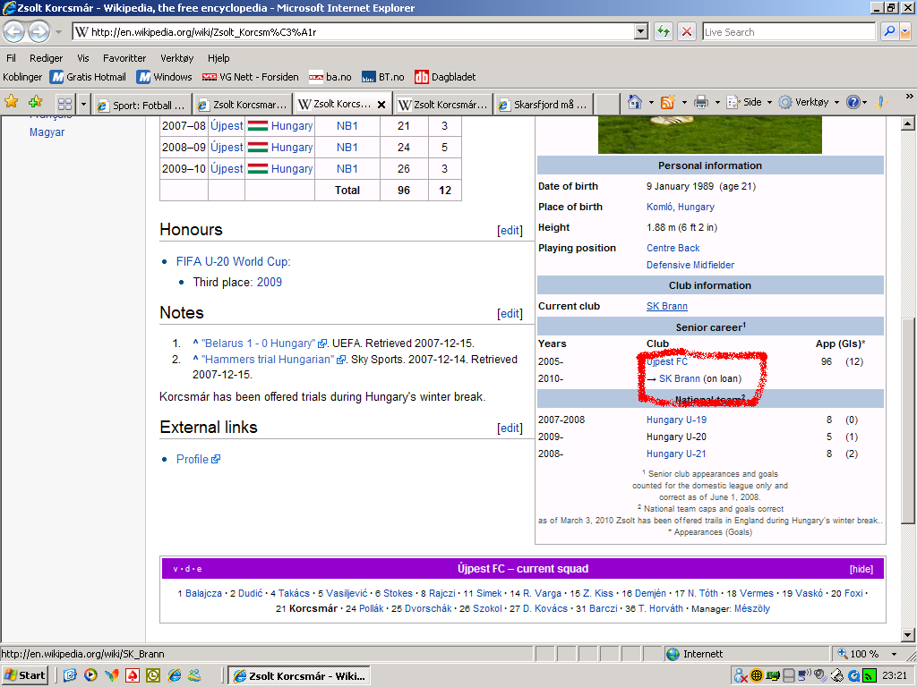917x687 pixels.
Task: Click the Windows Start button
Action: [x=24, y=675]
